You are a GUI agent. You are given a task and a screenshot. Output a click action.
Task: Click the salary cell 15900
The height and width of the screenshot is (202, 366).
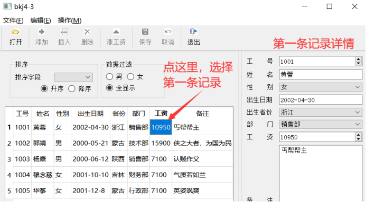pyautogui.click(x=161, y=143)
